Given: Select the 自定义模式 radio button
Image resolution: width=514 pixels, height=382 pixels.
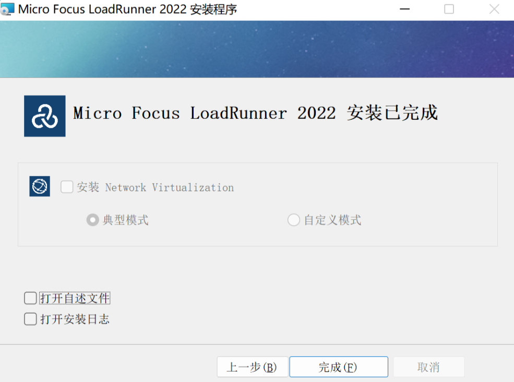Looking at the screenshot, I should 293,220.
